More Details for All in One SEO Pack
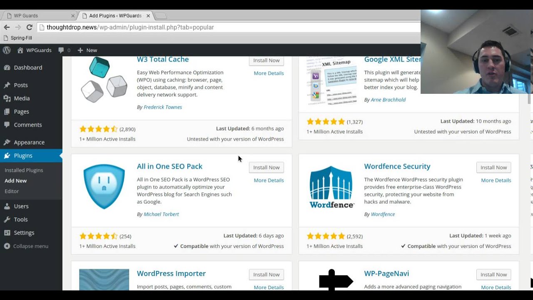 pyautogui.click(x=269, y=180)
